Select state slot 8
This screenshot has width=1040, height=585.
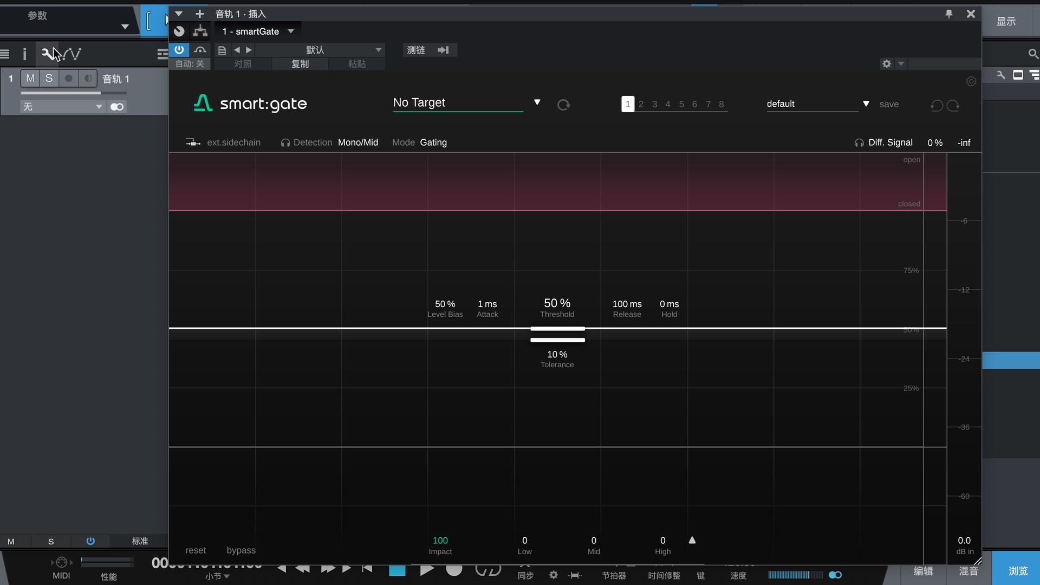pyautogui.click(x=721, y=104)
